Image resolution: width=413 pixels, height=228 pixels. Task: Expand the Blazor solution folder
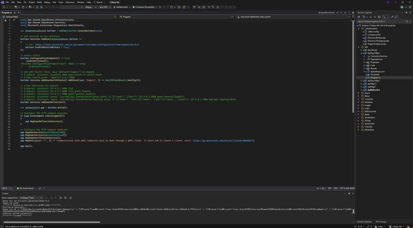358,96
